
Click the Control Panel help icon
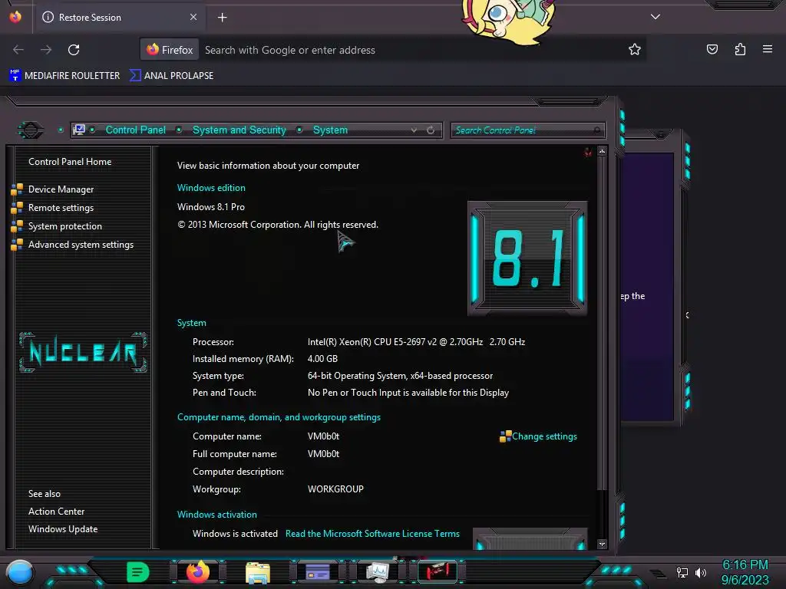(587, 153)
